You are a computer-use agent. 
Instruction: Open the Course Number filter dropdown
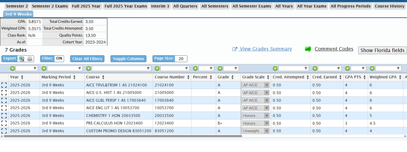coord(174,68)
